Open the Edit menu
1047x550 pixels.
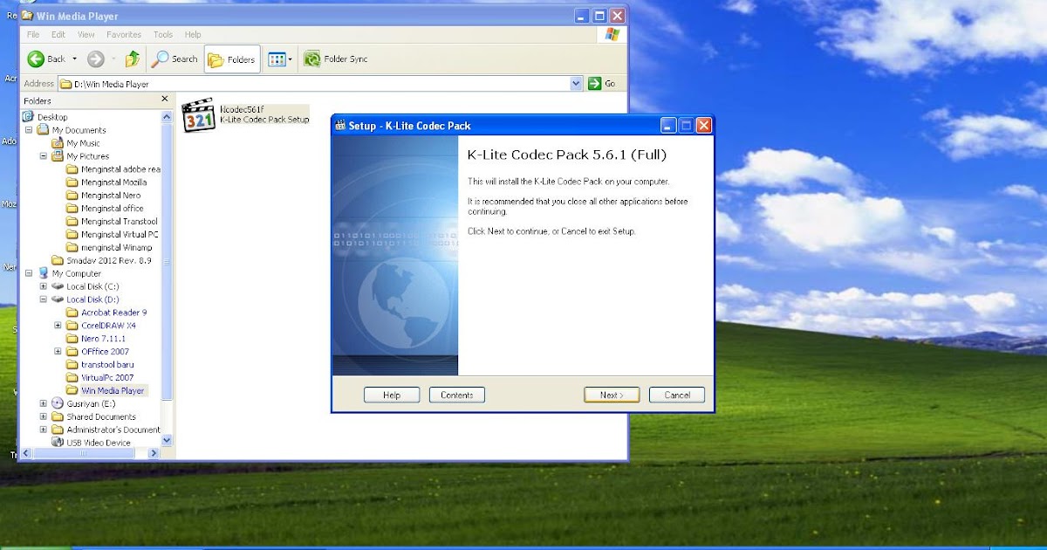click(58, 35)
